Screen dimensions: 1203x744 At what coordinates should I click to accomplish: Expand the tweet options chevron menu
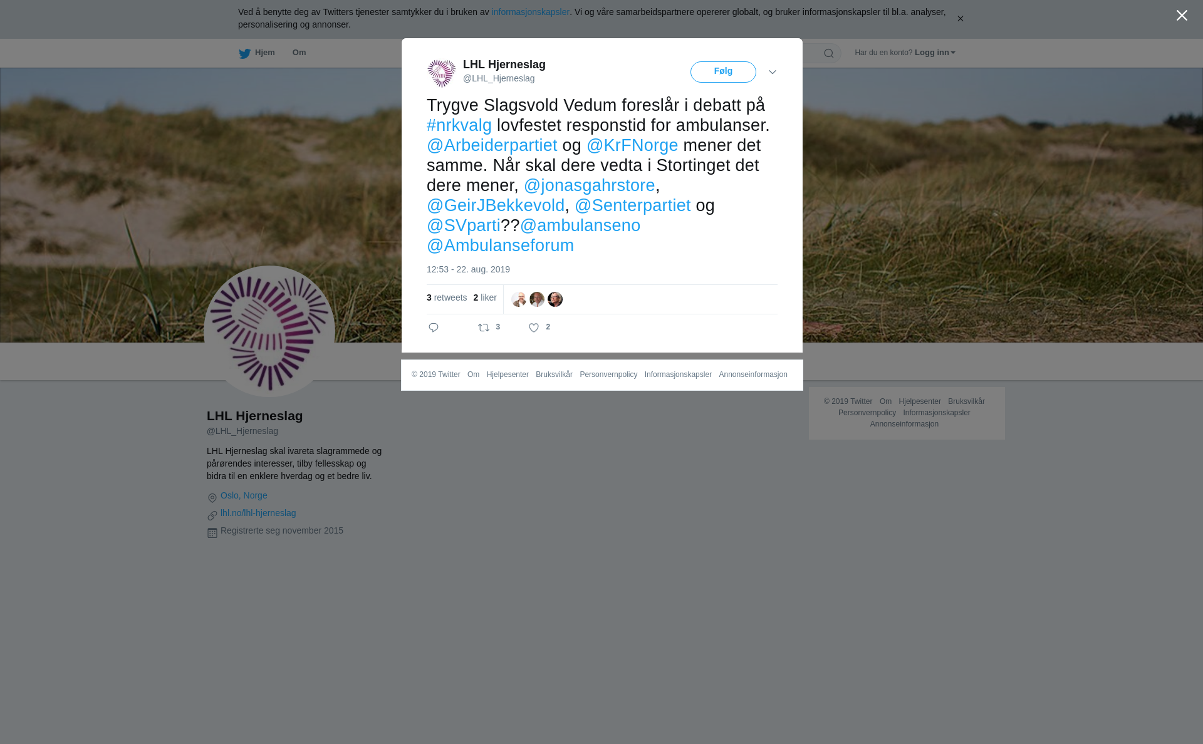pos(773,72)
